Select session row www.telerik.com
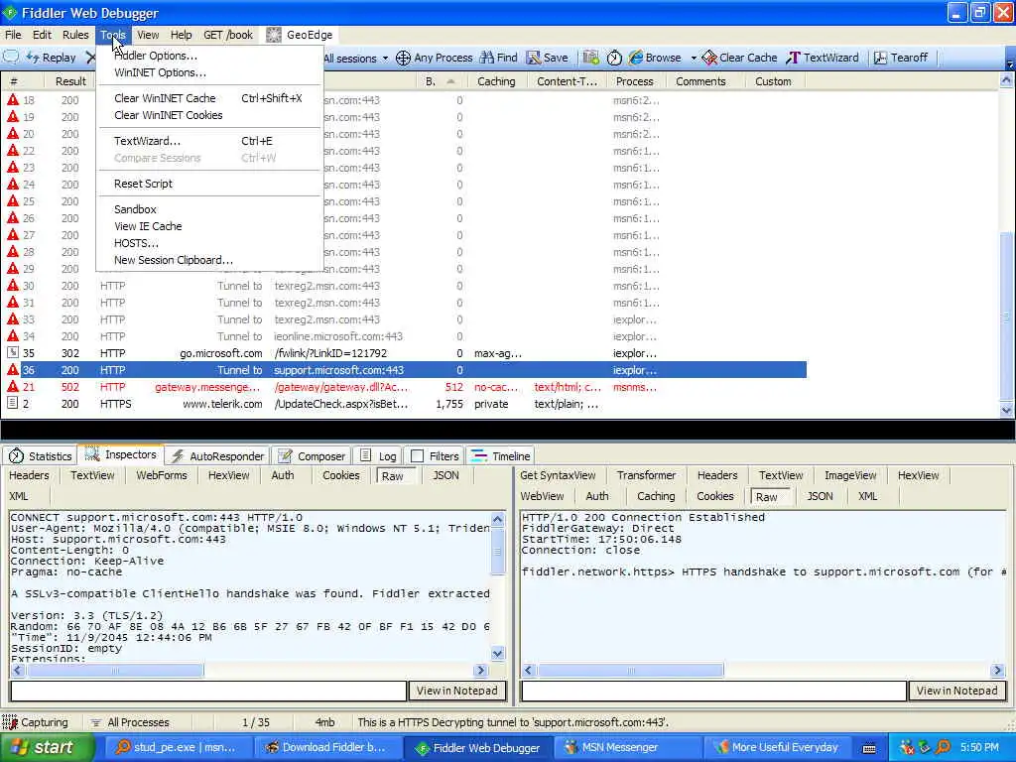Viewport: 1016px width, 762px height. click(406, 404)
